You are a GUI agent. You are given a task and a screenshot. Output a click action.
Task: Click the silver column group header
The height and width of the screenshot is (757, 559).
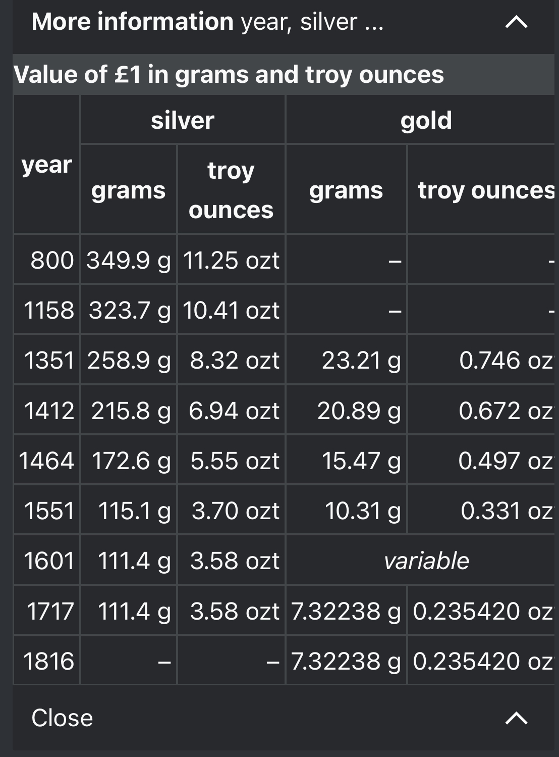(183, 120)
